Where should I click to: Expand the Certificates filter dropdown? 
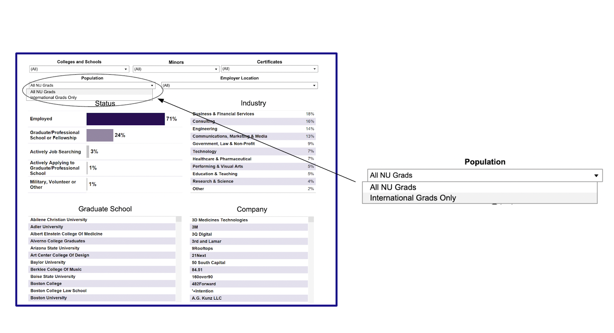coord(269,69)
